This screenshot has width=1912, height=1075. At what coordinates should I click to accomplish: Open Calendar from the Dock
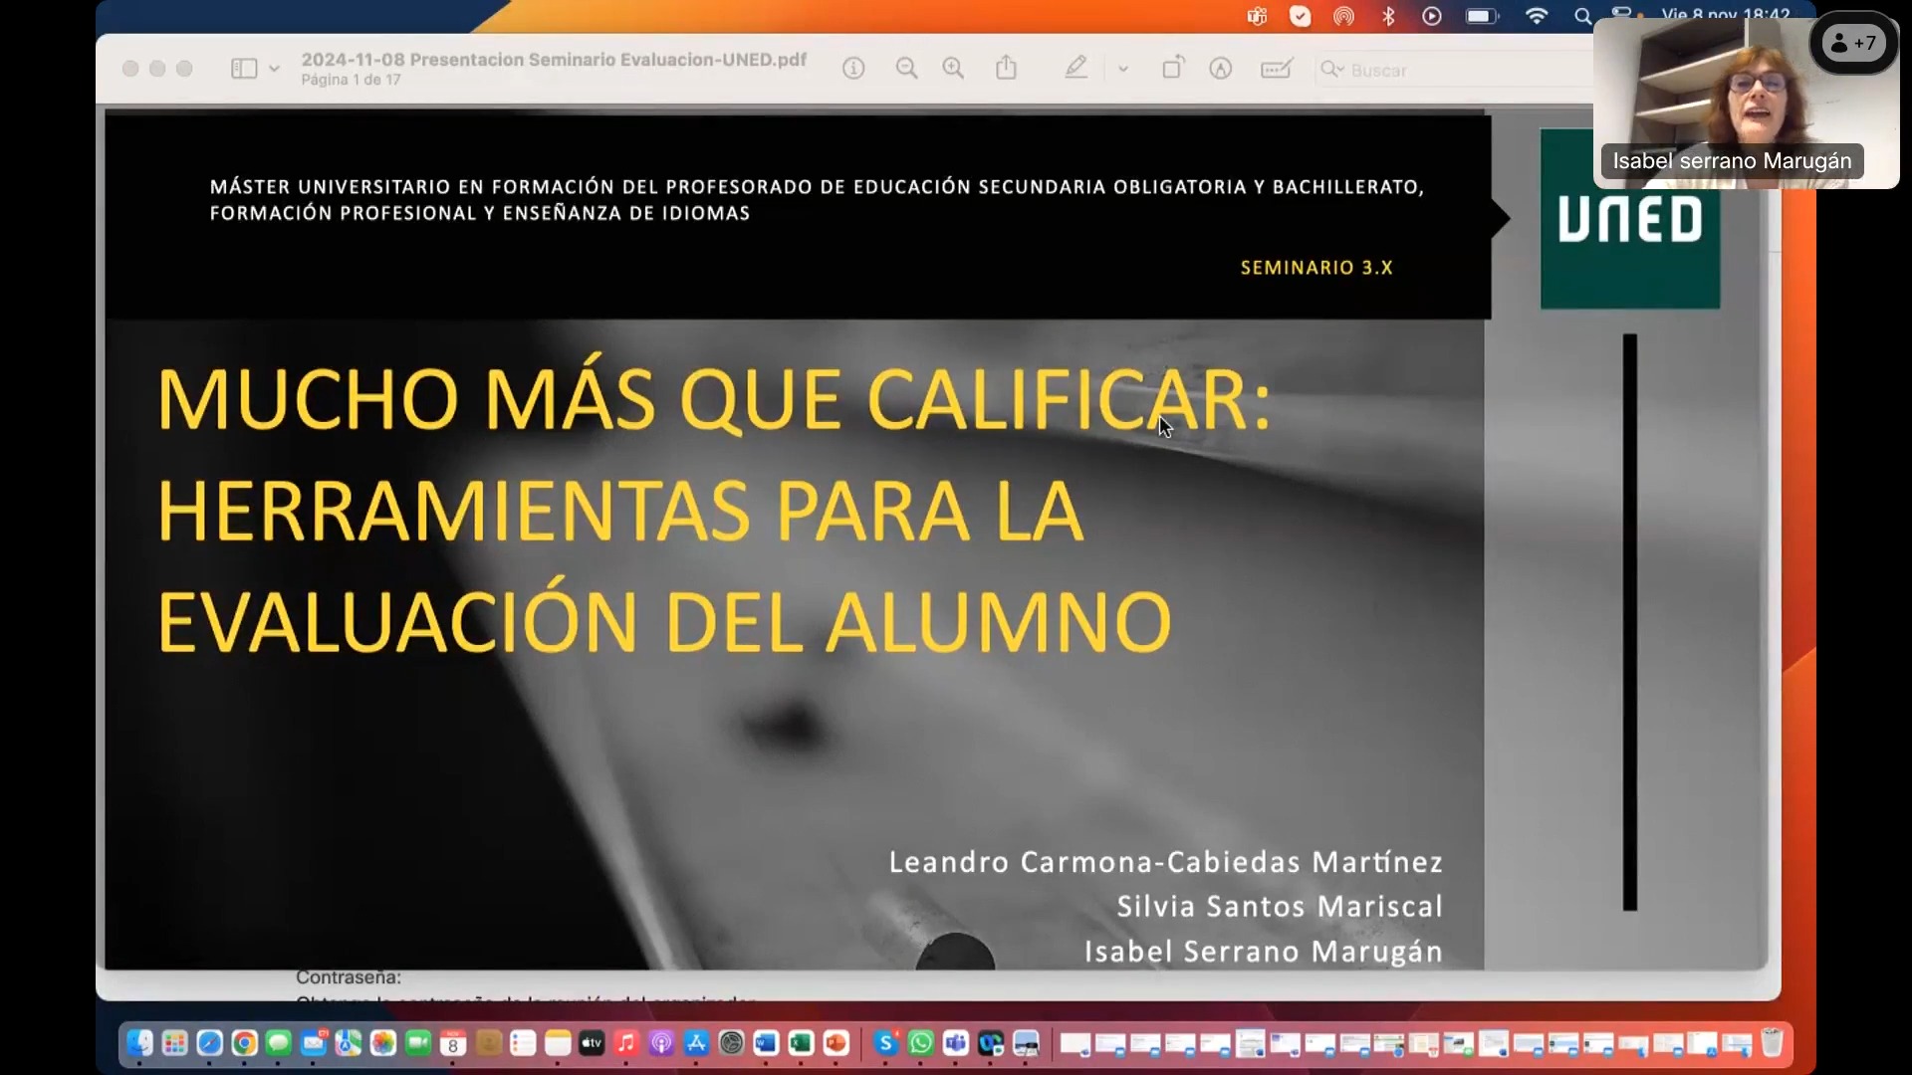[x=453, y=1042]
